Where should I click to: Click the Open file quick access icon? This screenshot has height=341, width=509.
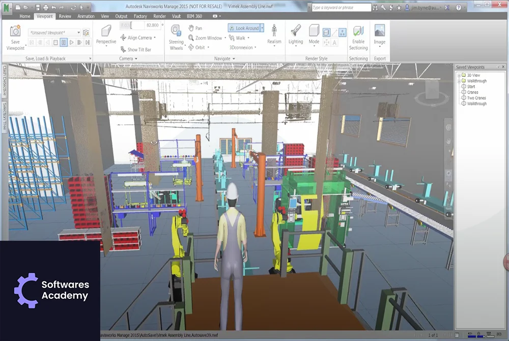pos(26,7)
